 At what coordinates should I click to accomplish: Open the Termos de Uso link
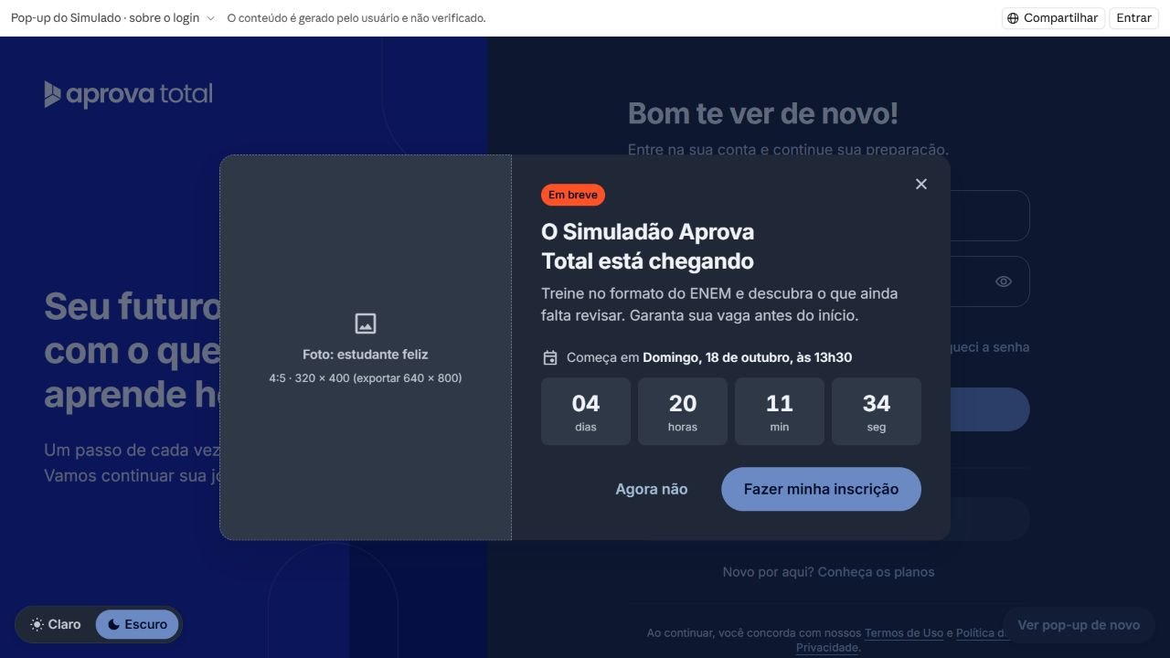[x=904, y=632]
